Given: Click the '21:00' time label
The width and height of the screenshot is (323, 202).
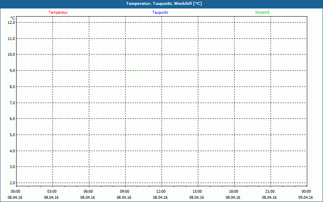Looking at the screenshot, I should pyautogui.click(x=270, y=191).
